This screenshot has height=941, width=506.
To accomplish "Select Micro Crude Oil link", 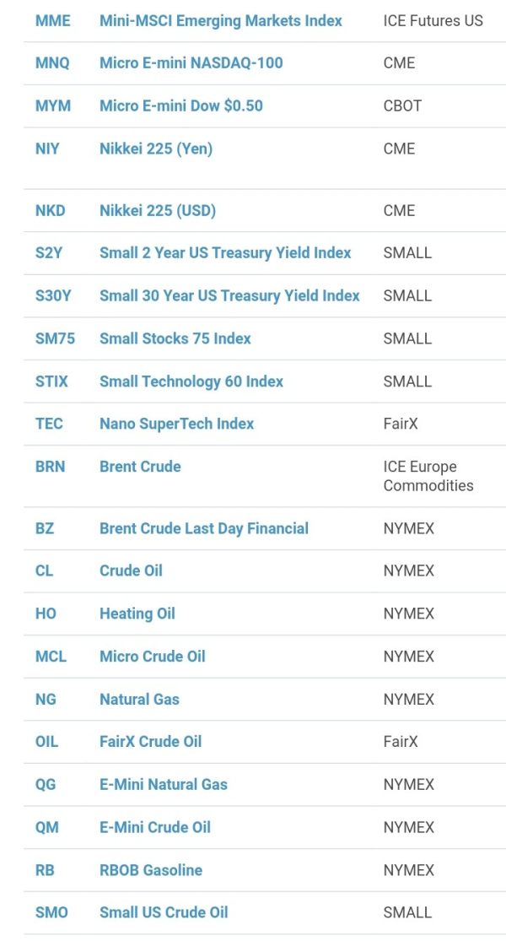I will 153,657.
